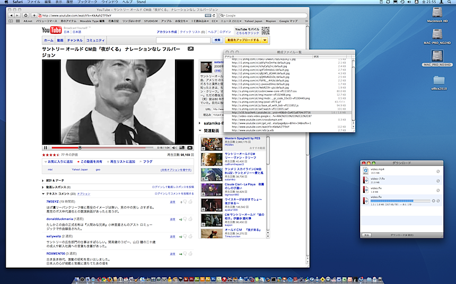Image resolution: width=456 pixels, height=284 pixels.
Task: Open the office2010 folder on desktop
Action: 439,80
